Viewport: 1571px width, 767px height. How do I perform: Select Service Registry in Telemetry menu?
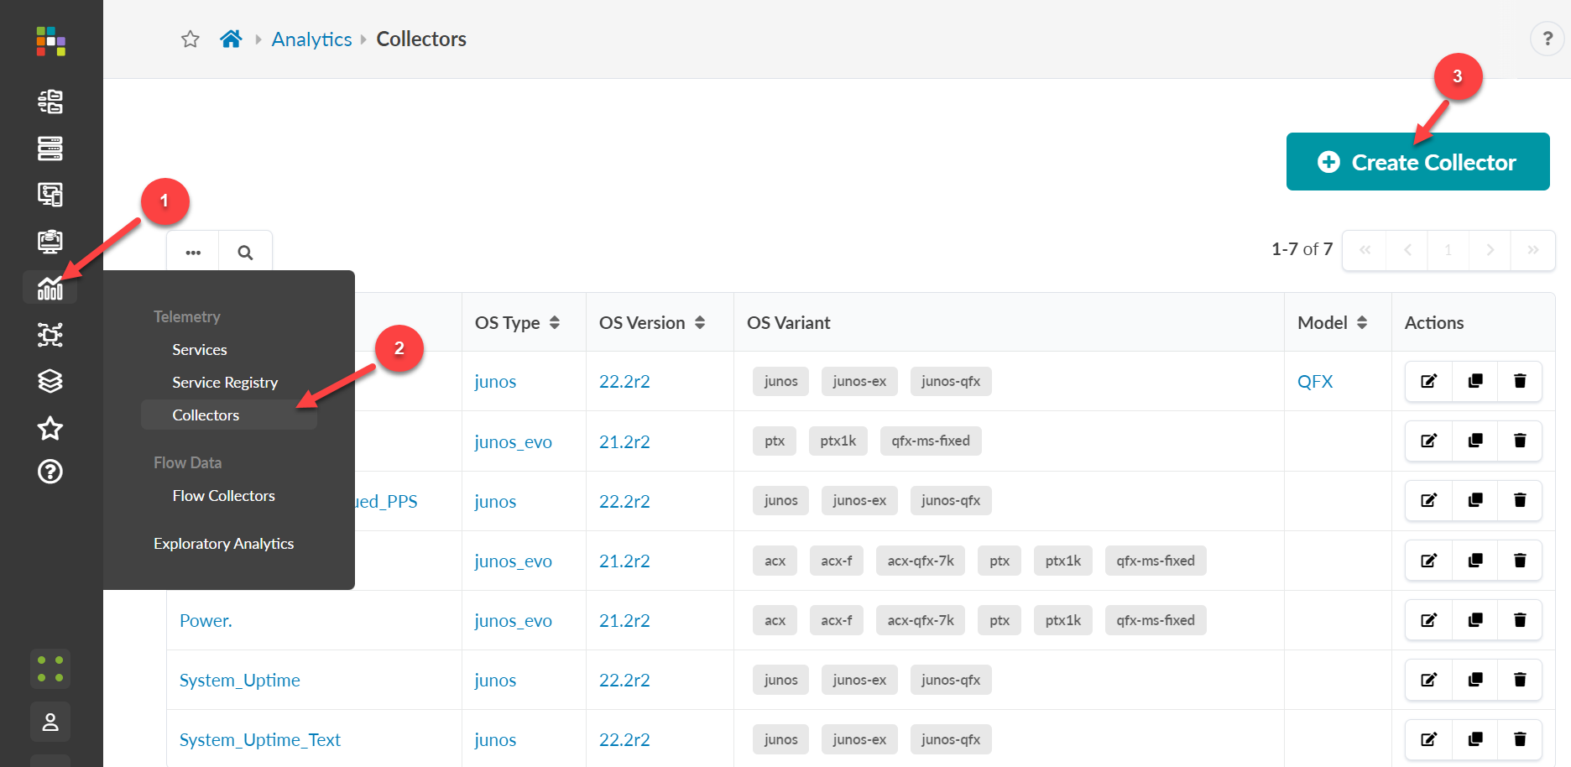(225, 383)
